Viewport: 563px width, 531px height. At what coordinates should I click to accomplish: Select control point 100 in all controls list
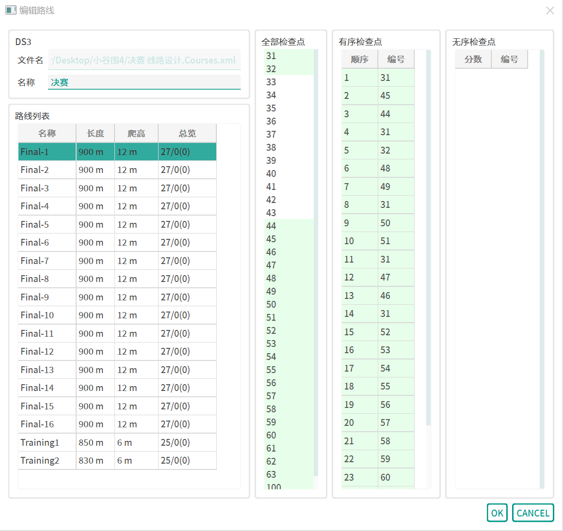289,486
